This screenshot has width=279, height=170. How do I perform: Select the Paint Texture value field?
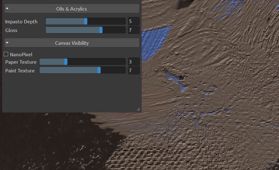pos(134,71)
